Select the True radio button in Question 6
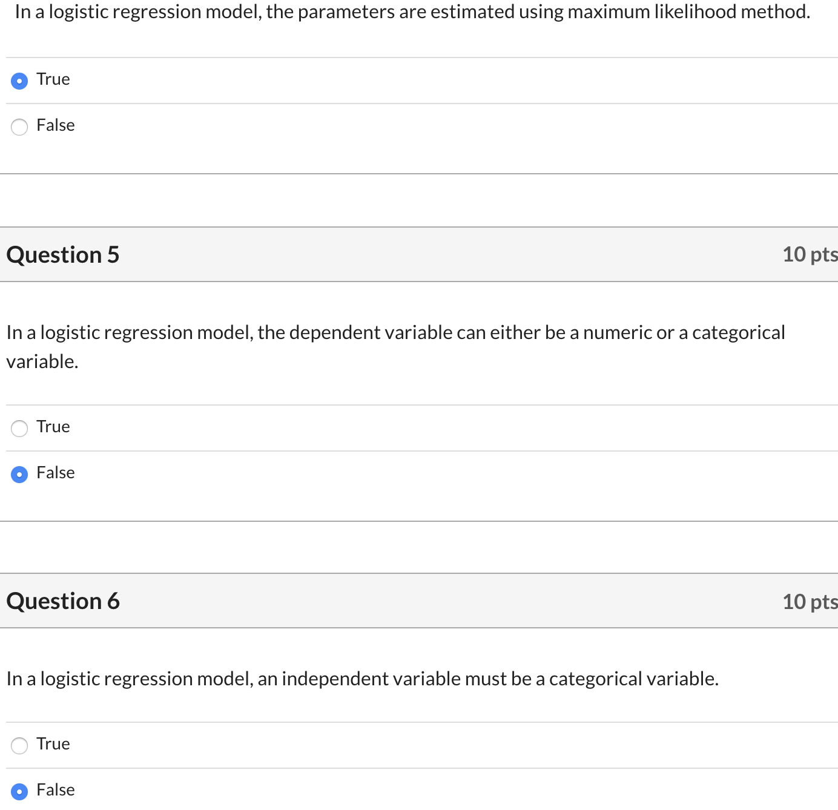Viewport: 838px width, 810px height. (x=19, y=745)
